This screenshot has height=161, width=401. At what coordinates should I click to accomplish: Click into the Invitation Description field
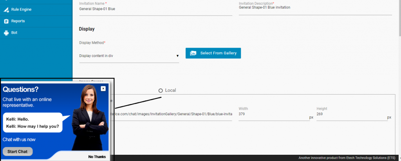(x=315, y=8)
